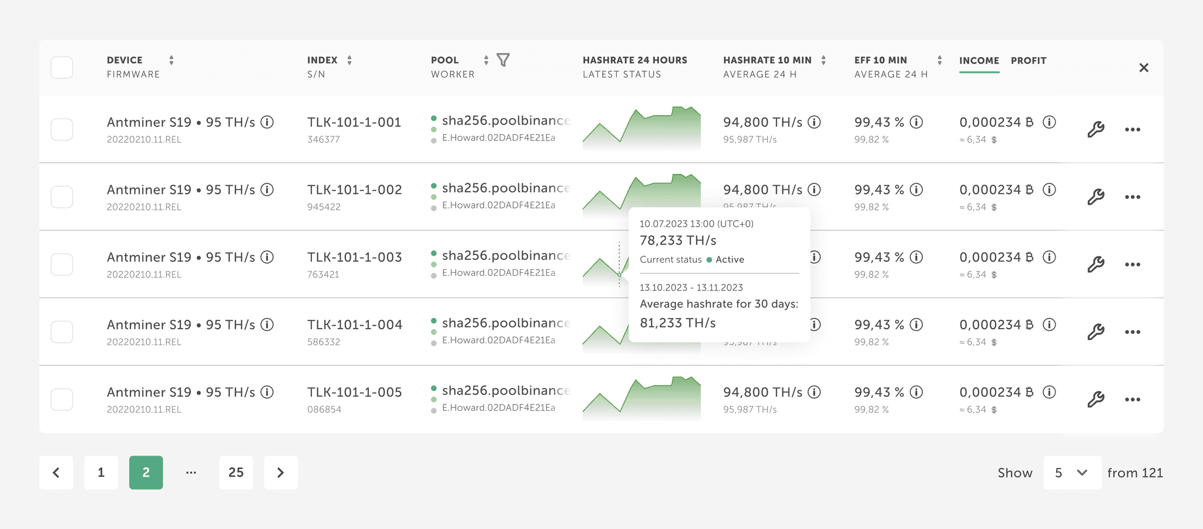Click wrench icon for TLK-101-1-005 row
Screen dimensions: 1203x529
click(x=1096, y=400)
